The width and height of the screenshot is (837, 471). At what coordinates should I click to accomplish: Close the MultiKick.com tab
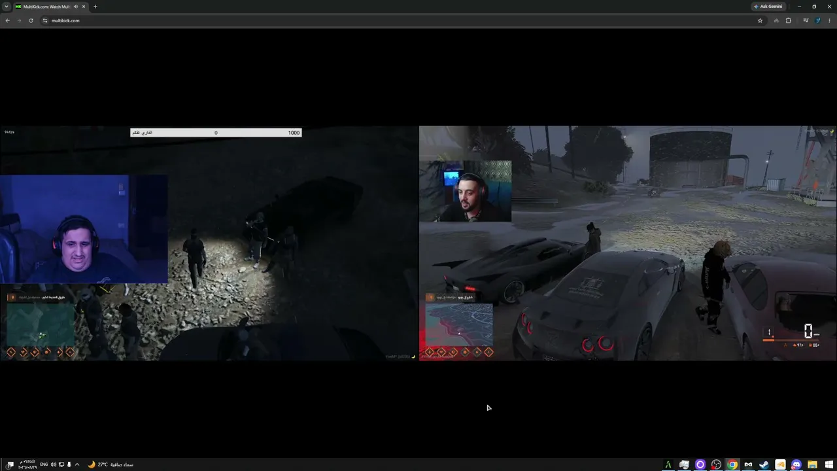pyautogui.click(x=84, y=7)
